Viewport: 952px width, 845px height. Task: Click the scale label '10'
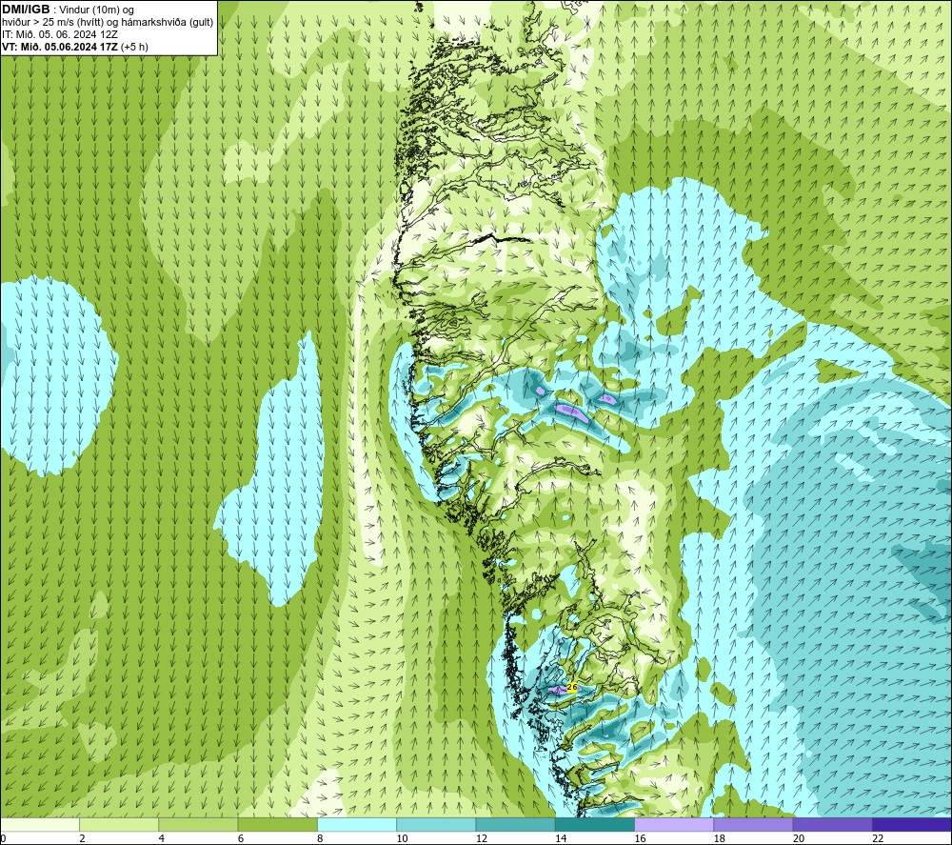pos(402,838)
